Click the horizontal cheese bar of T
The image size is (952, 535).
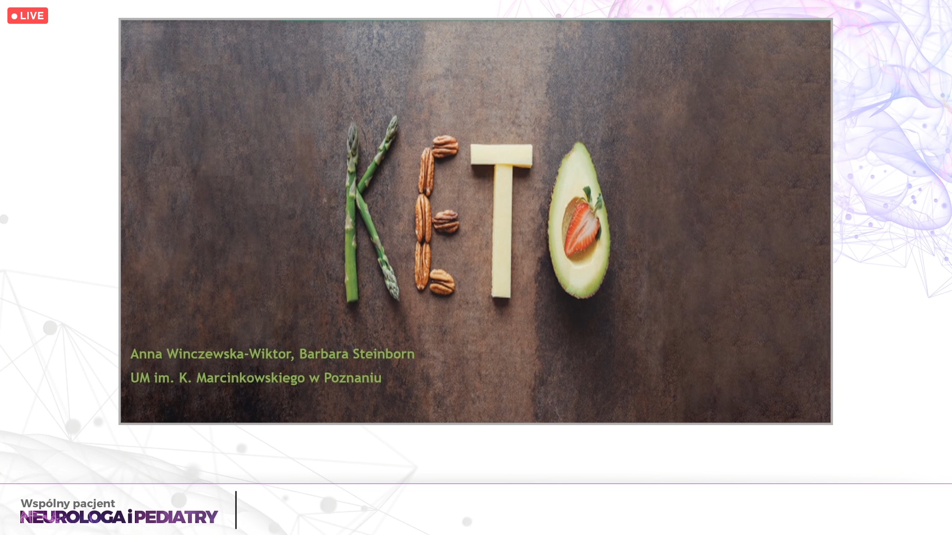(x=501, y=155)
